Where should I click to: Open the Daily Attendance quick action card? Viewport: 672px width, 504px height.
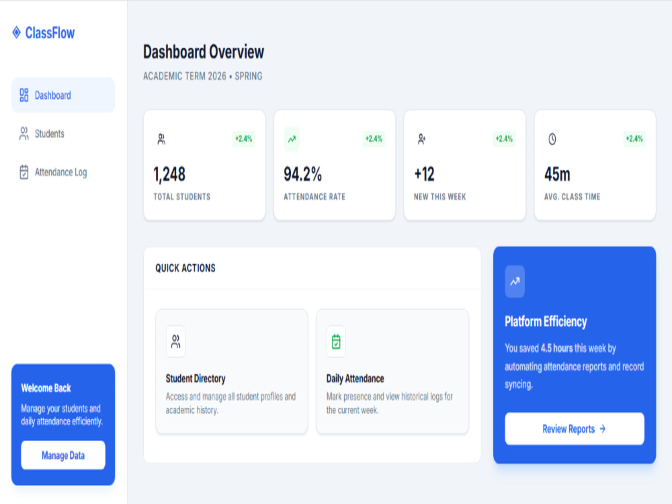(x=392, y=372)
